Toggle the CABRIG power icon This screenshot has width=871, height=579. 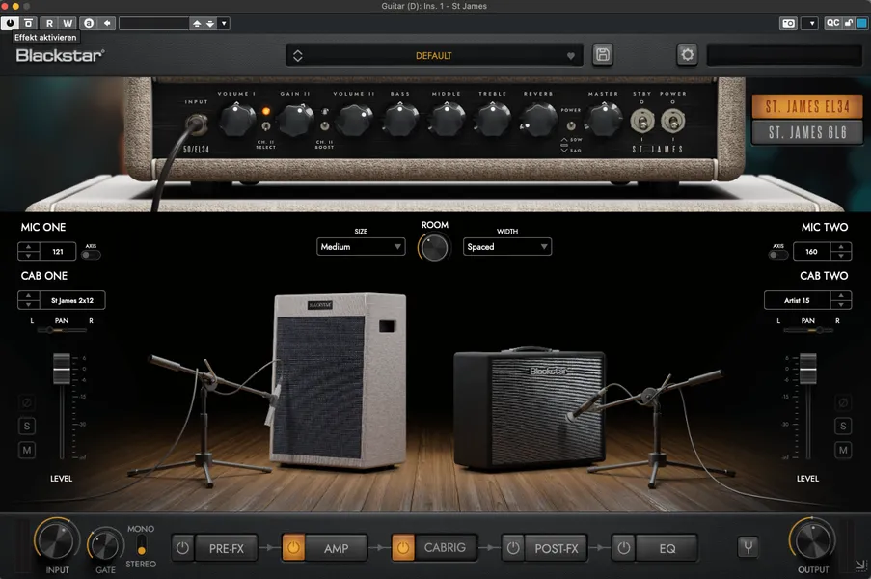pos(403,548)
